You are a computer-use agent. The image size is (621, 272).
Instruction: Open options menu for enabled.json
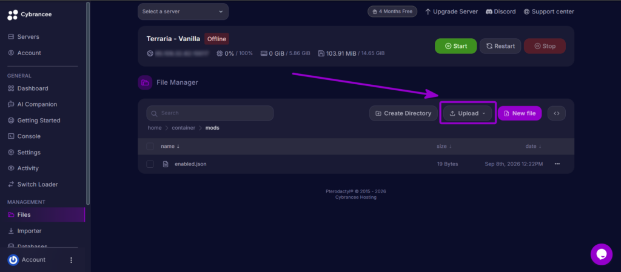pos(557,164)
